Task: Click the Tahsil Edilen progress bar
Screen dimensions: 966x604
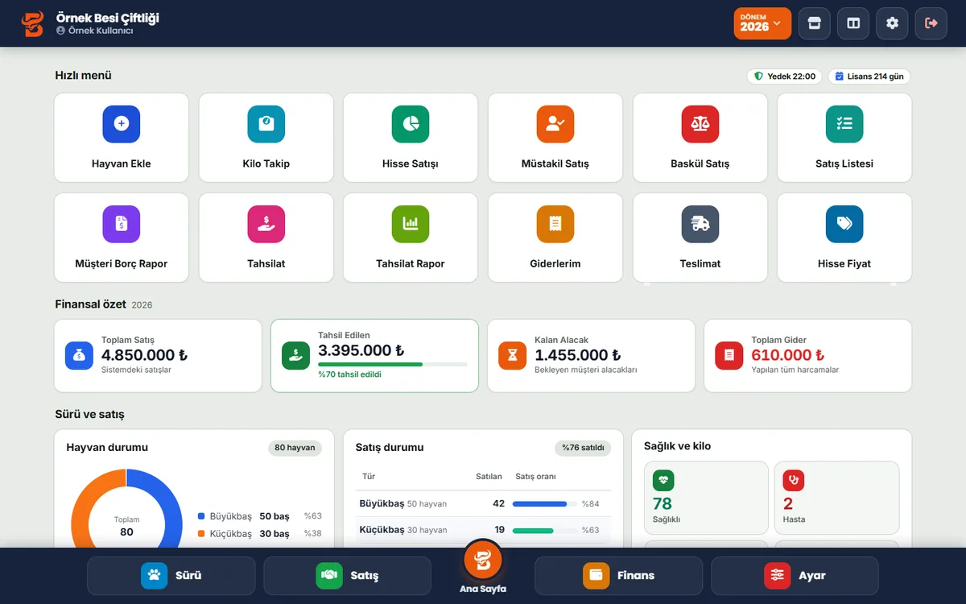Action: pyautogui.click(x=393, y=364)
